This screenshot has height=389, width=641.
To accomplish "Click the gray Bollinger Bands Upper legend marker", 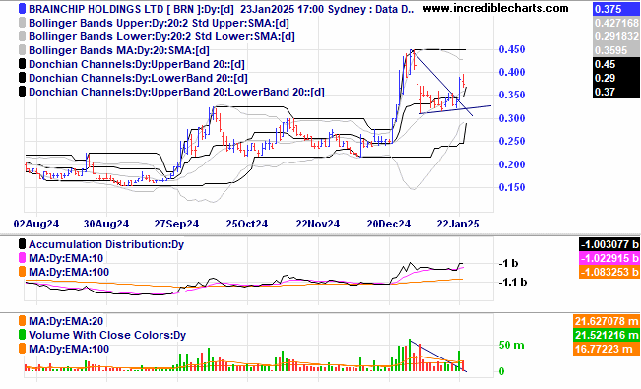I will click(x=22, y=23).
